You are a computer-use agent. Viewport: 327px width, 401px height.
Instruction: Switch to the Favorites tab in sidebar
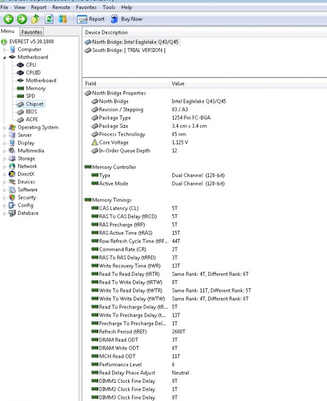coord(32,32)
